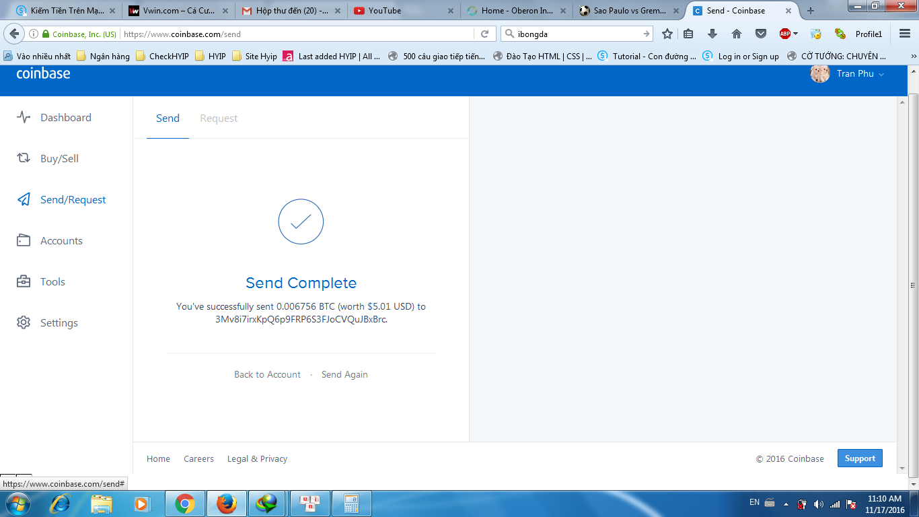
Task: Expand the Tran Phu account dropdown
Action: coord(860,74)
